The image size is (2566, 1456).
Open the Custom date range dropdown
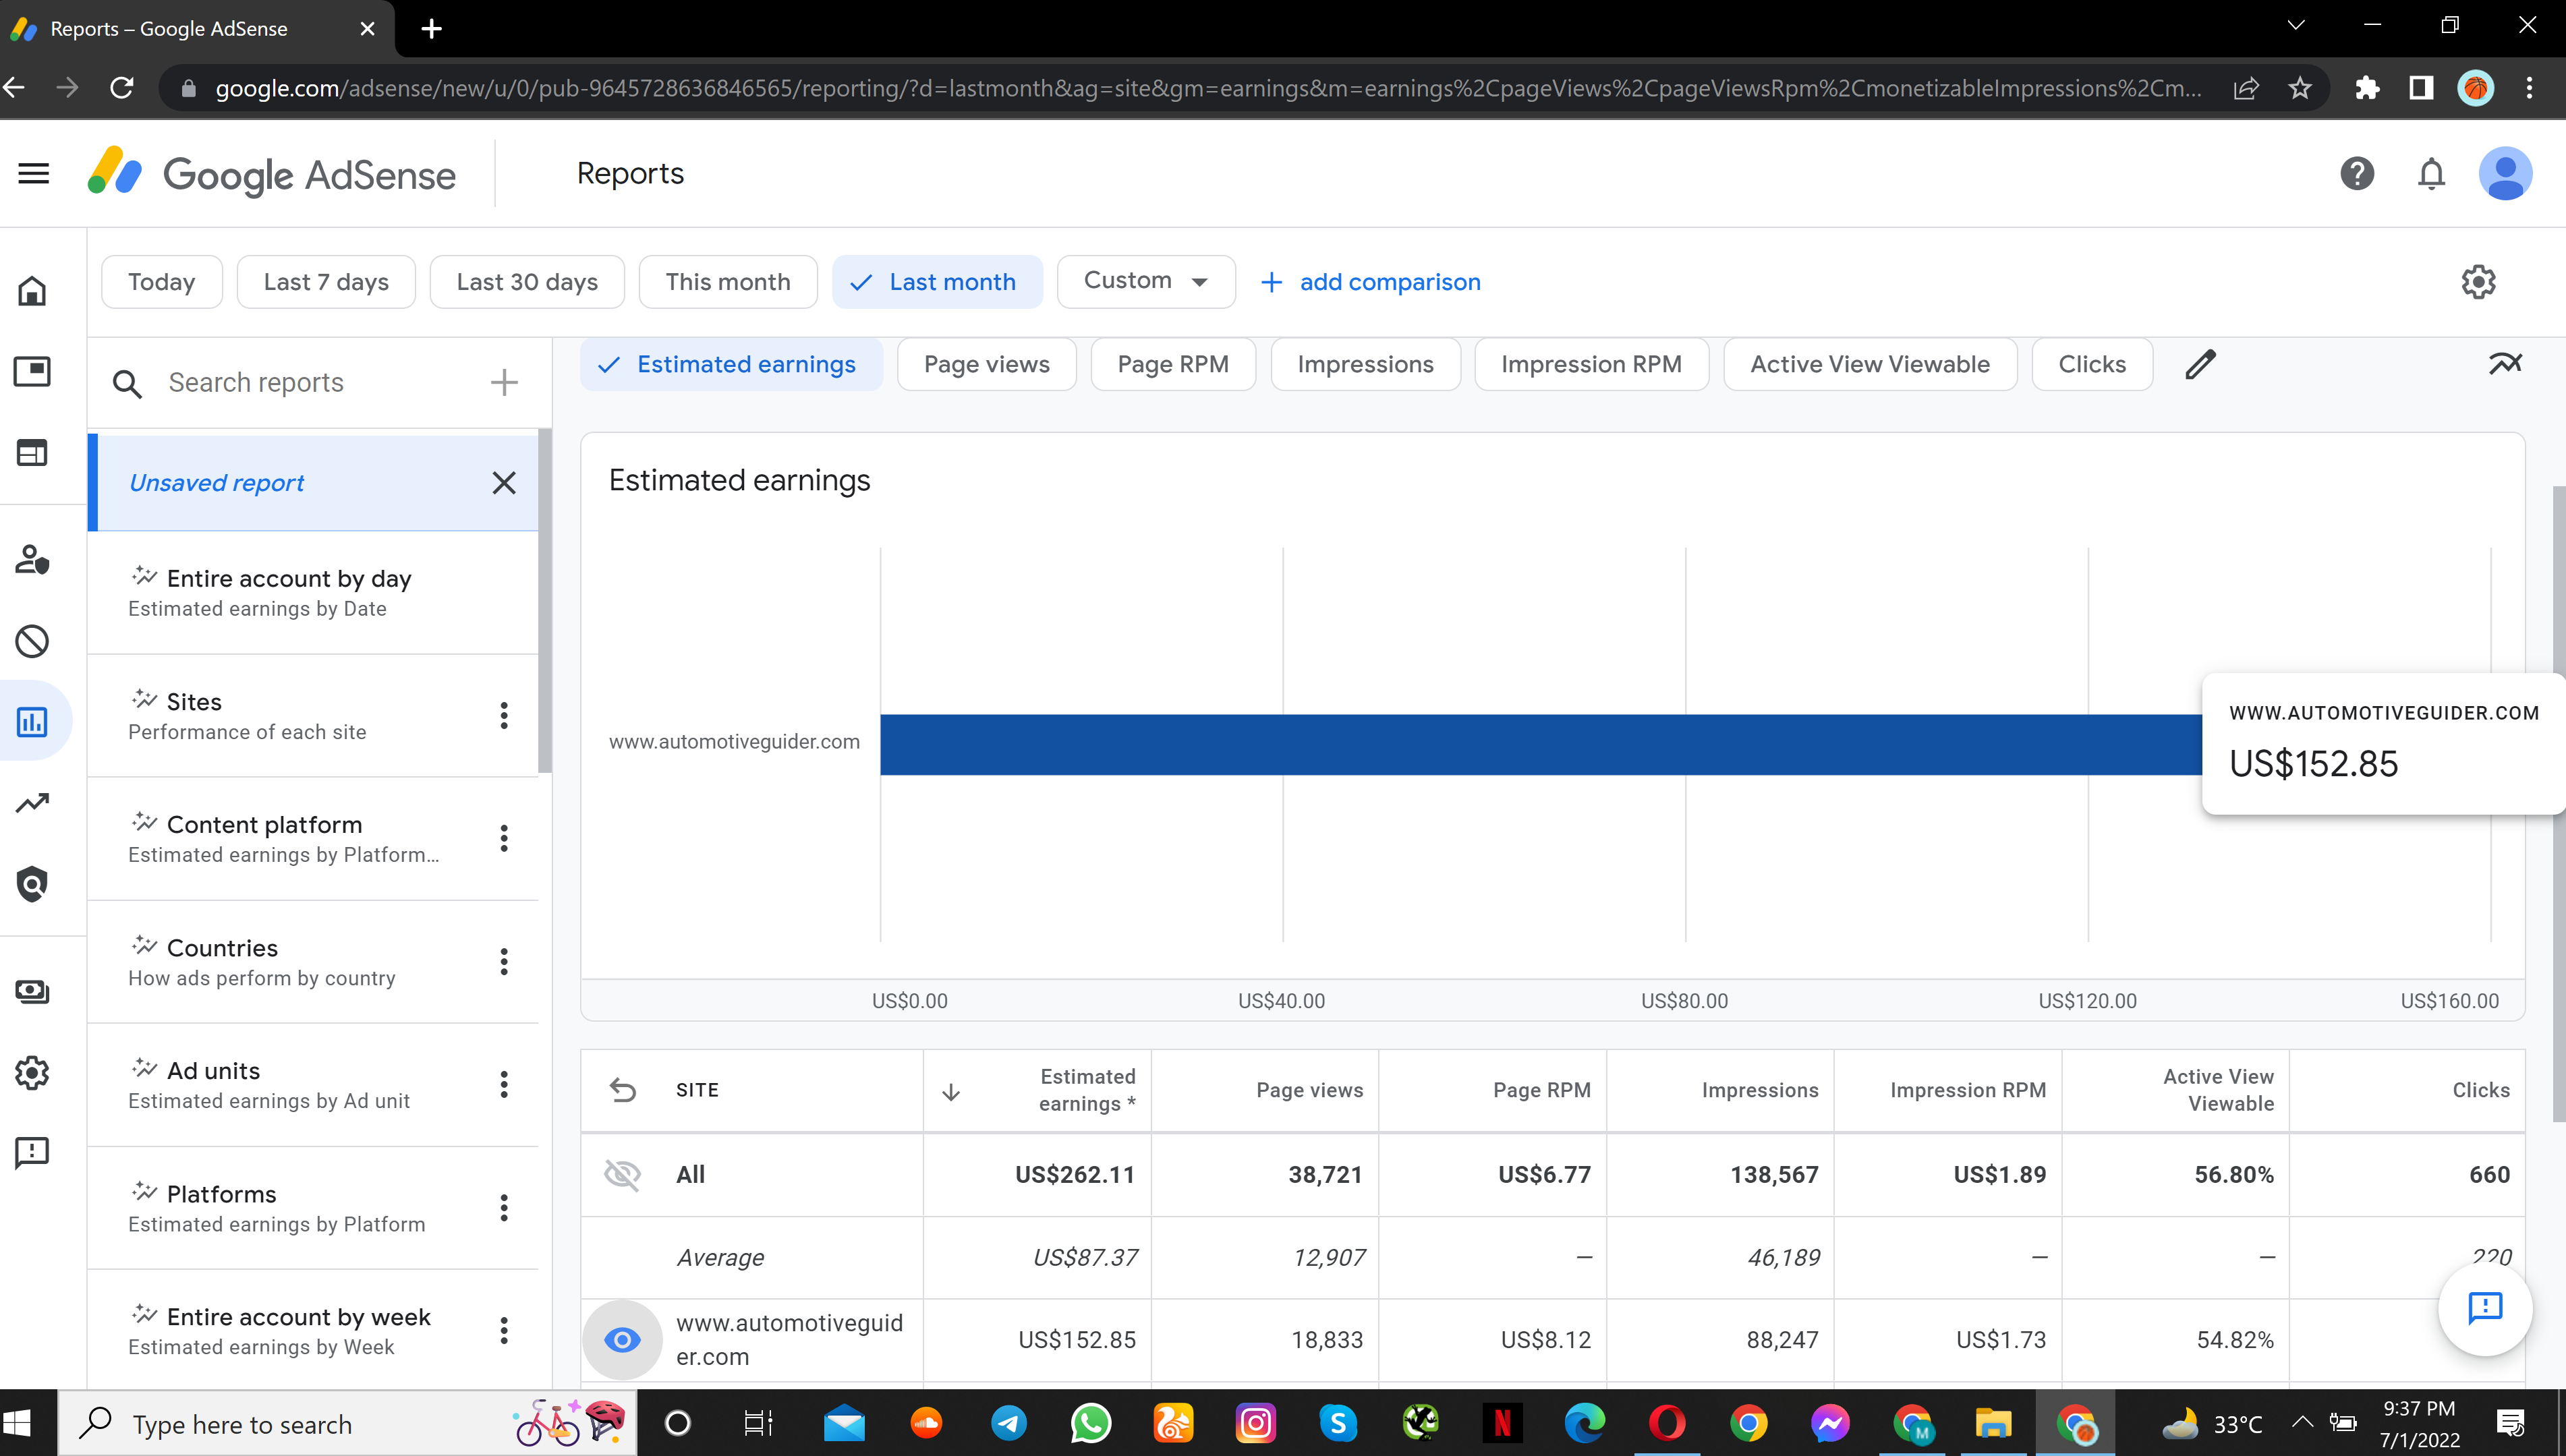pyautogui.click(x=1145, y=281)
